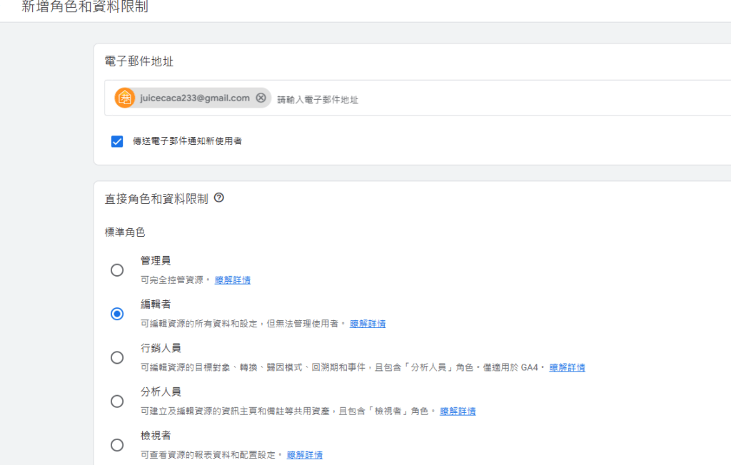Image resolution: width=731 pixels, height=465 pixels.
Task: Remove the juicecaca233@gmail.com email chip
Action: pyautogui.click(x=261, y=98)
